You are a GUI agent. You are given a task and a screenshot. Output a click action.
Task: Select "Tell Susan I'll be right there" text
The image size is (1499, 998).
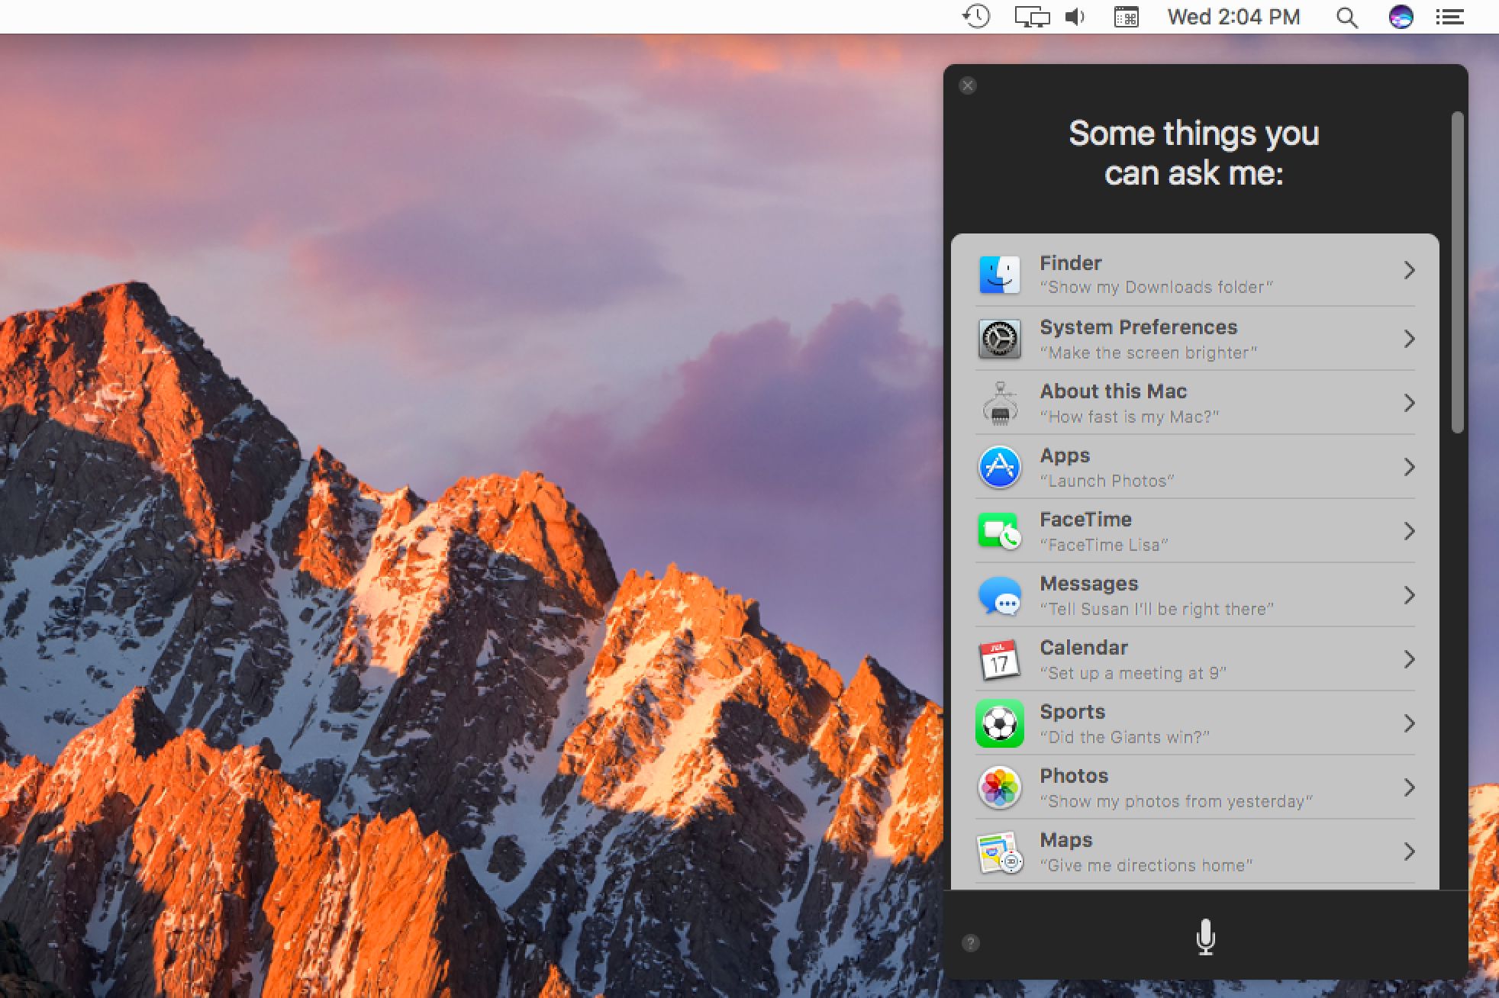click(1156, 609)
